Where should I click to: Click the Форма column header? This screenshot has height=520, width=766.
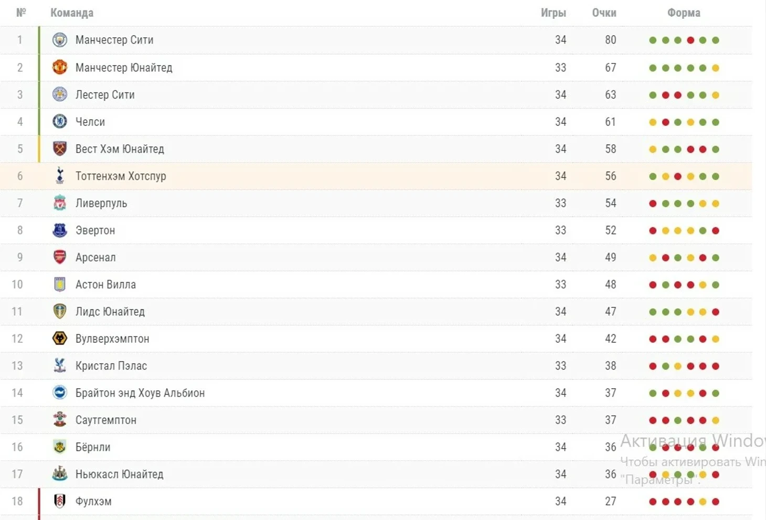(x=683, y=13)
